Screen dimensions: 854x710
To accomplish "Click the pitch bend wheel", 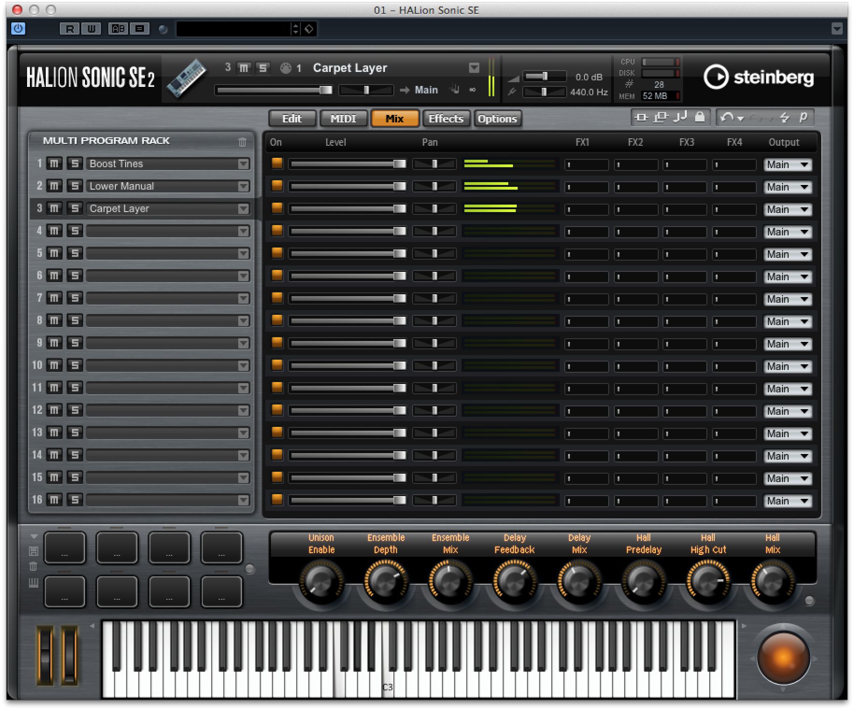I will pyautogui.click(x=45, y=656).
